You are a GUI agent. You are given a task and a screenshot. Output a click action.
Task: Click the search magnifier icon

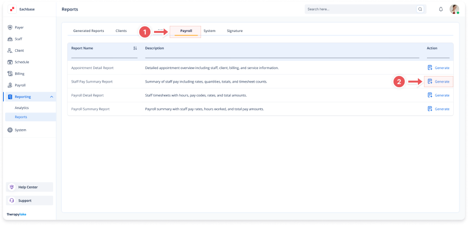coord(420,9)
